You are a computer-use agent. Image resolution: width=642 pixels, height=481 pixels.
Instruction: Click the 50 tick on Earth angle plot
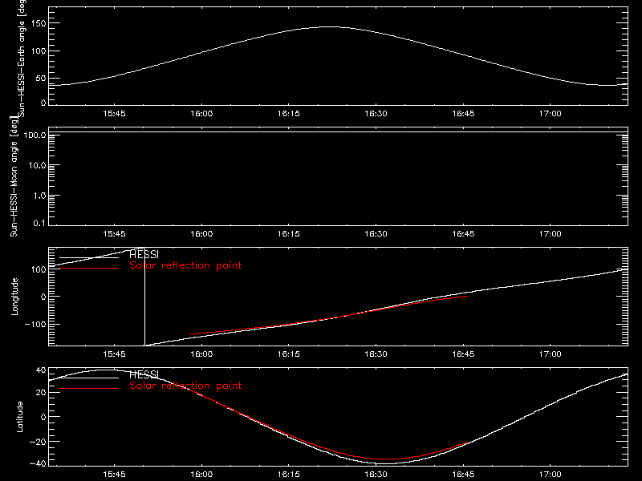tap(41, 78)
